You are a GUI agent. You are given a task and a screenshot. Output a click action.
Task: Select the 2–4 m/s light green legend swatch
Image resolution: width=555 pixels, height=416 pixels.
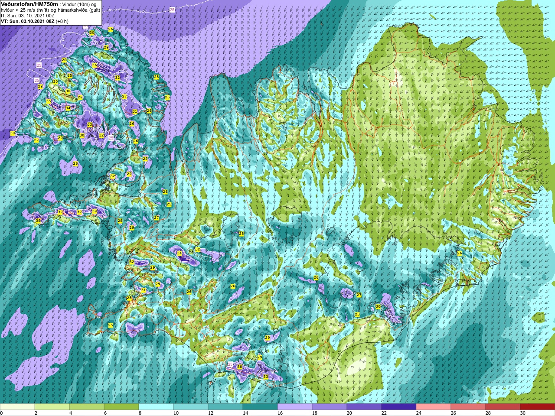coord(52,407)
